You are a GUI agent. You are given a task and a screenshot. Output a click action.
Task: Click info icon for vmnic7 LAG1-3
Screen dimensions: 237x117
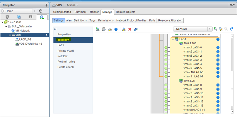click(x=218, y=60)
